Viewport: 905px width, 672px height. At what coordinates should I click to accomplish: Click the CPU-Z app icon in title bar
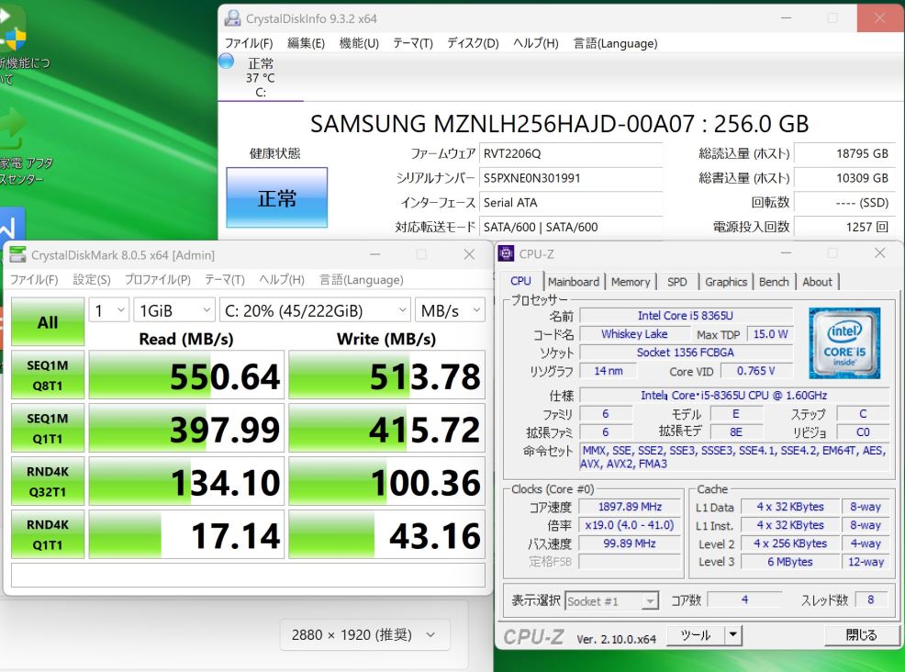point(506,253)
